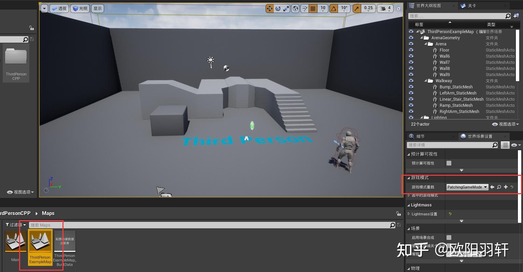Toggle rotation angle snapping icon
523x272 pixels.
click(334, 8)
